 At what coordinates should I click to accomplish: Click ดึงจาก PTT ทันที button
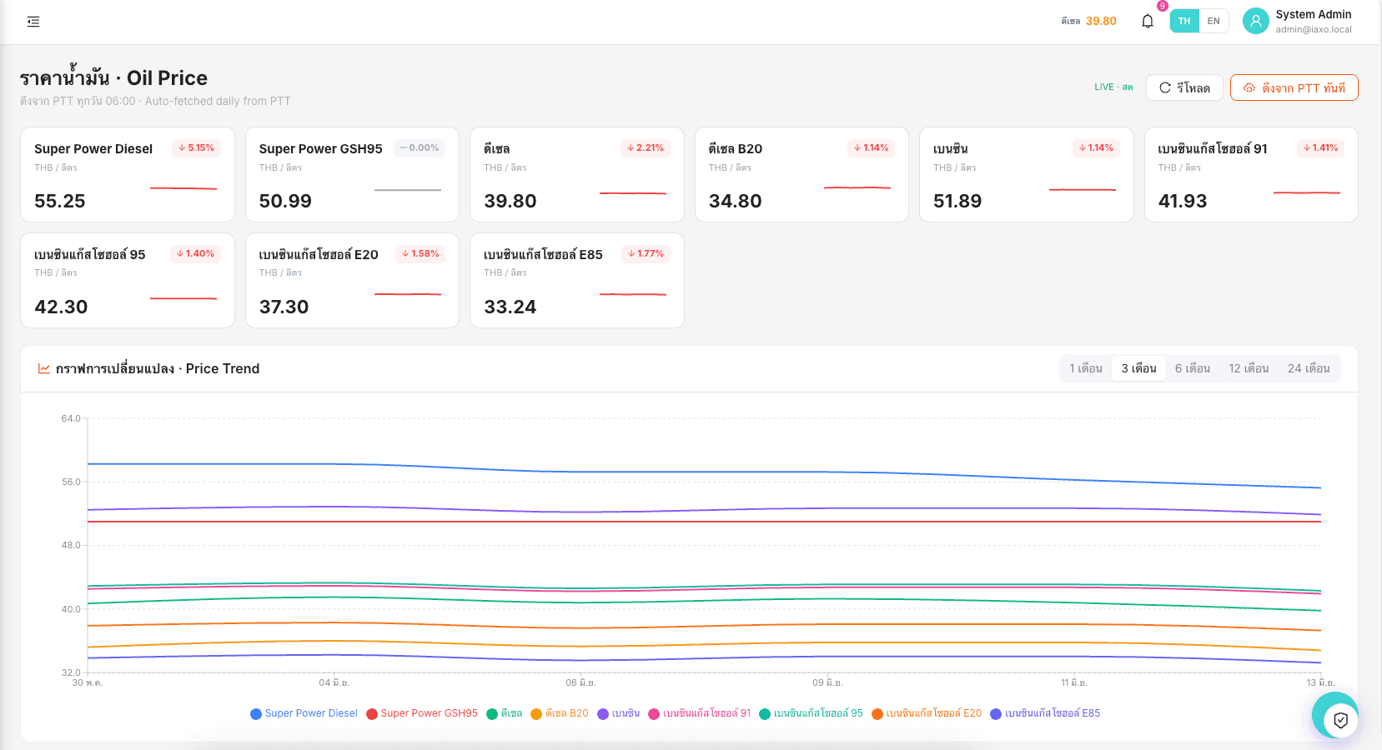[x=1294, y=87]
